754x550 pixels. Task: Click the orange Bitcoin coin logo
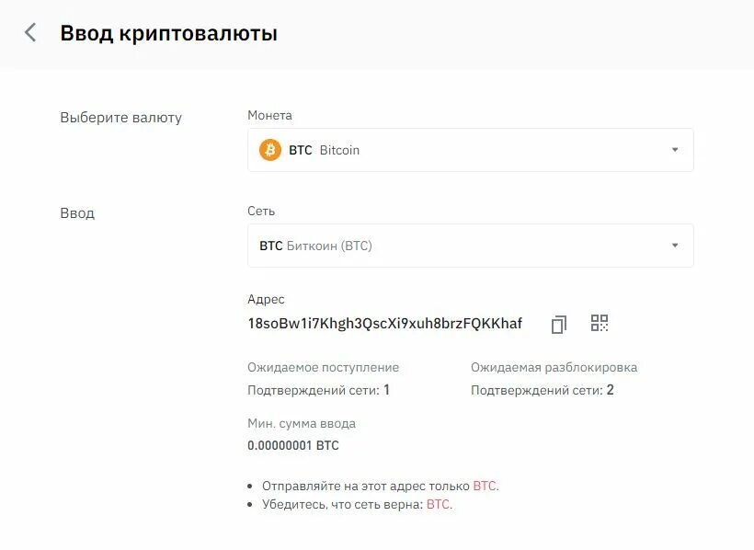click(x=270, y=150)
